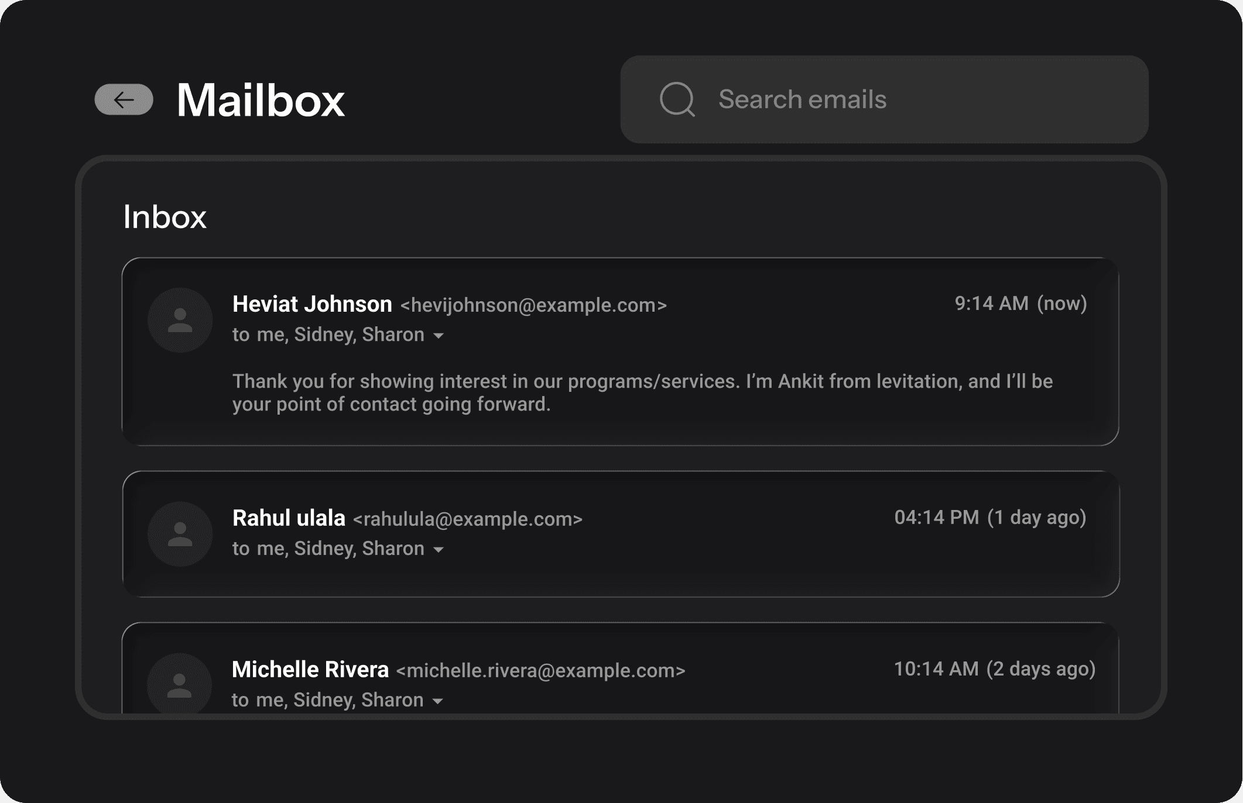Click sender name Heviat Johnson

pyautogui.click(x=312, y=304)
